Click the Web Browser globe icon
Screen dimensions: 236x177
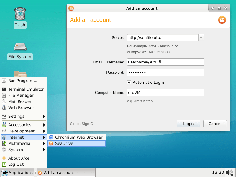tap(4, 108)
